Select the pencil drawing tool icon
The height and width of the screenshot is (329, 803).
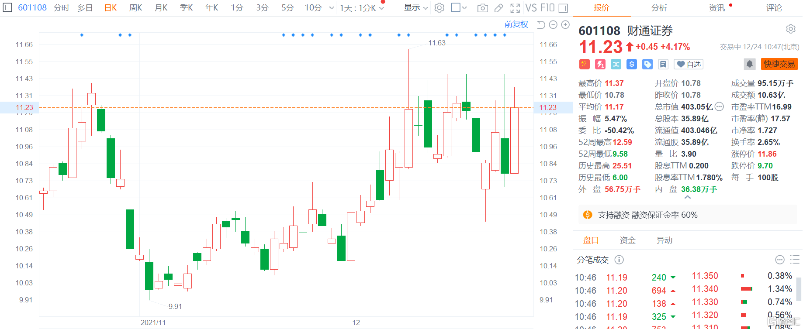point(498,8)
